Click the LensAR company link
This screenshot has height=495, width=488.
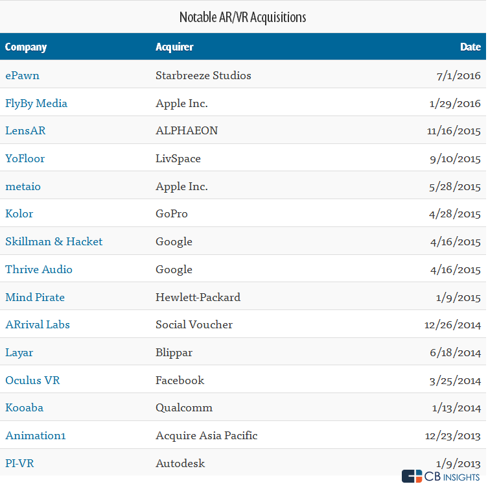point(25,130)
